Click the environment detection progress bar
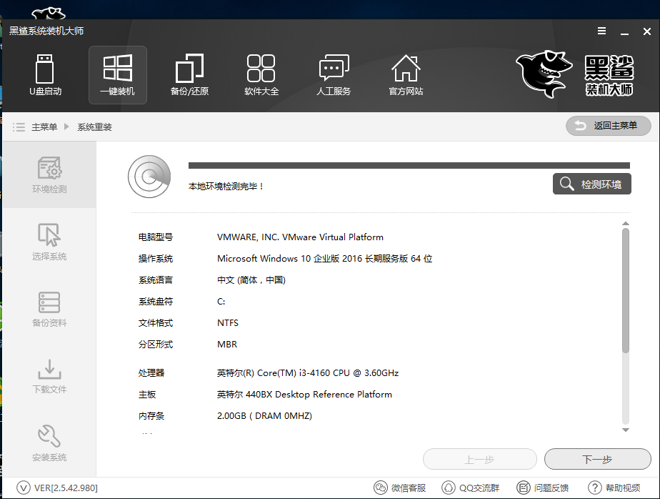Image resolution: width=660 pixels, height=499 pixels. pos(409,166)
